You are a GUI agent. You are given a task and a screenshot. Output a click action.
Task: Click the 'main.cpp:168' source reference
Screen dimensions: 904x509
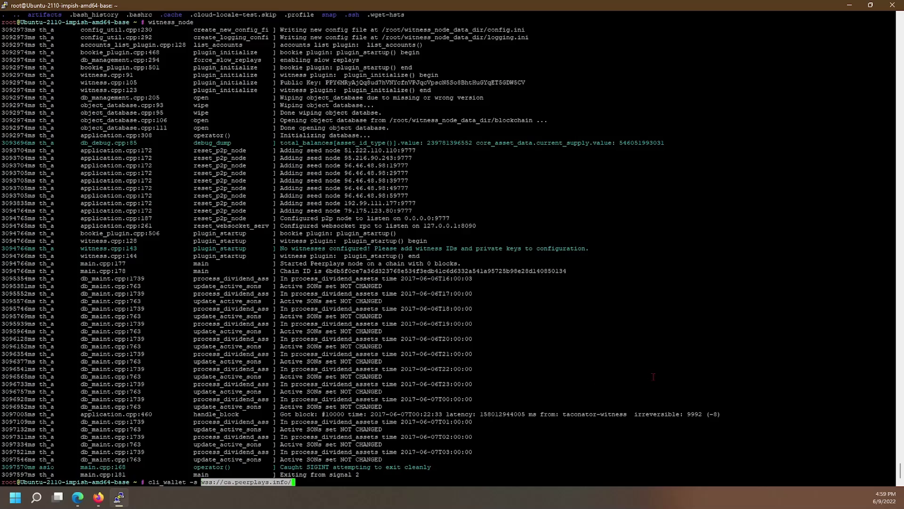pyautogui.click(x=103, y=468)
